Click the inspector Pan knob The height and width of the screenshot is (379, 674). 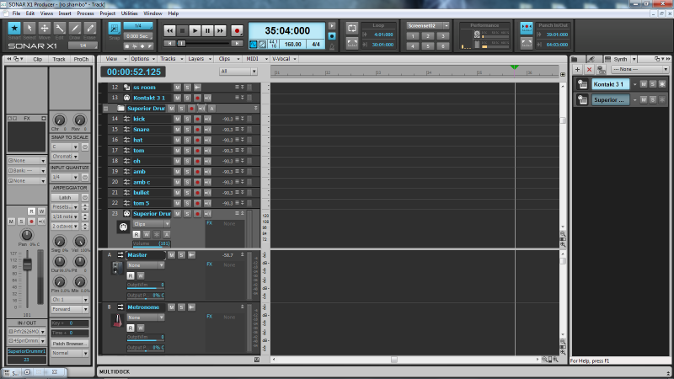27,235
